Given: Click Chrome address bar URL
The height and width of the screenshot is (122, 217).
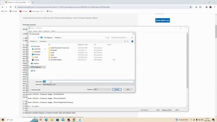Looking at the screenshot, I should pyautogui.click(x=64, y=7).
